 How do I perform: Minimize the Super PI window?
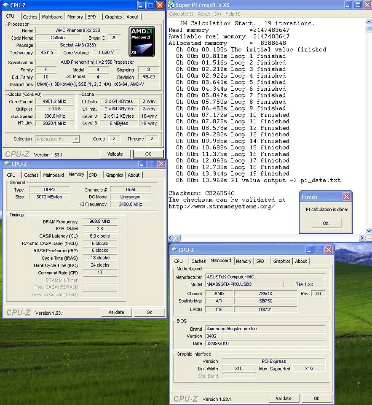pos(348,5)
